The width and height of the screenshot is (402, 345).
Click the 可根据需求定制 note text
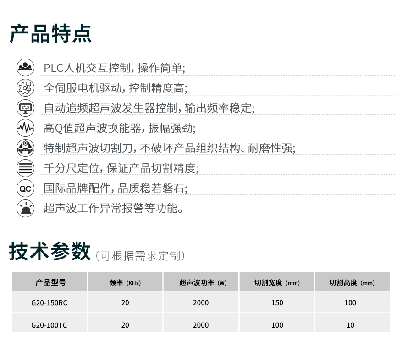point(140,255)
